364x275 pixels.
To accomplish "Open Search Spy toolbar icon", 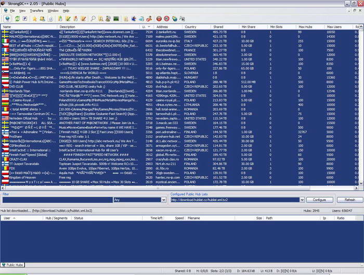I will [x=108, y=19].
